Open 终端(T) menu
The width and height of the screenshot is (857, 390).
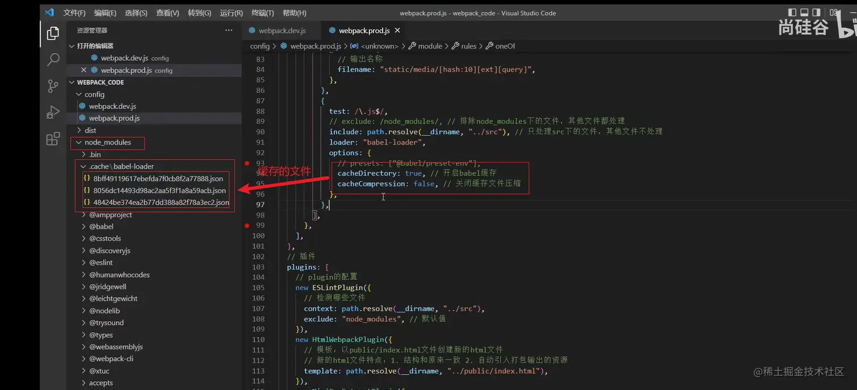click(x=262, y=13)
